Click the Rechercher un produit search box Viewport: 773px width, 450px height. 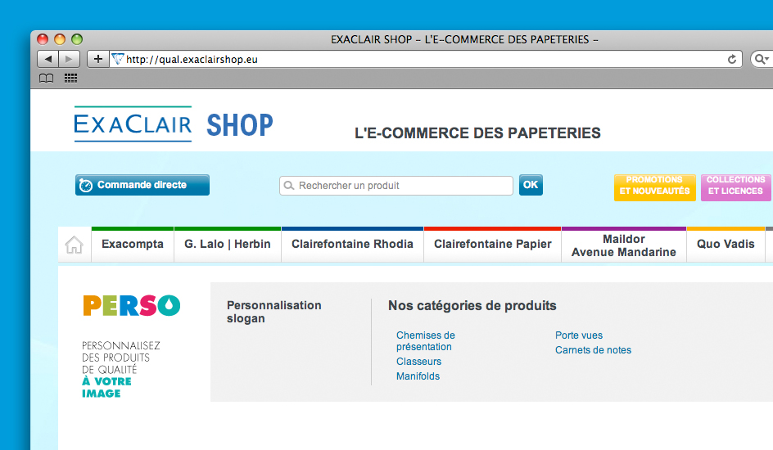pyautogui.click(x=396, y=186)
